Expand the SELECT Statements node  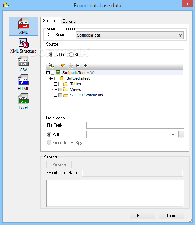point(56,95)
